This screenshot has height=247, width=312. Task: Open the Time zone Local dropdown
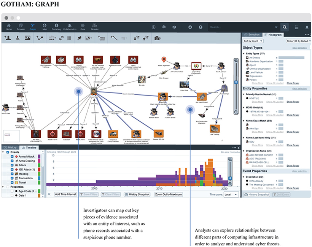click(228, 194)
